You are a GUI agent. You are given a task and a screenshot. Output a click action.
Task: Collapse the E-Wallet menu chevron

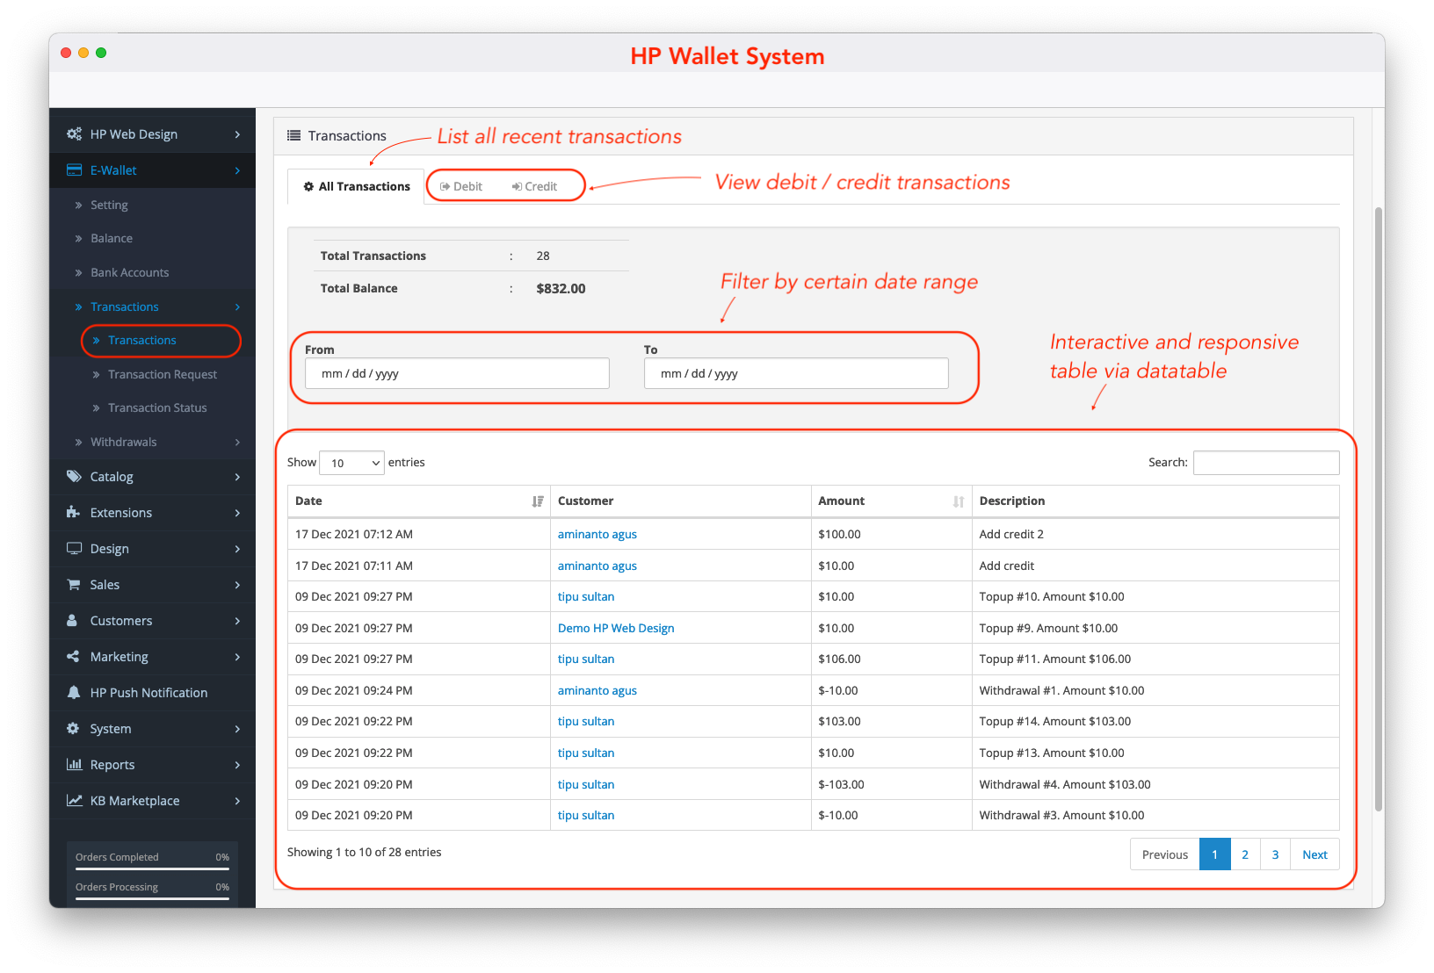[237, 170]
